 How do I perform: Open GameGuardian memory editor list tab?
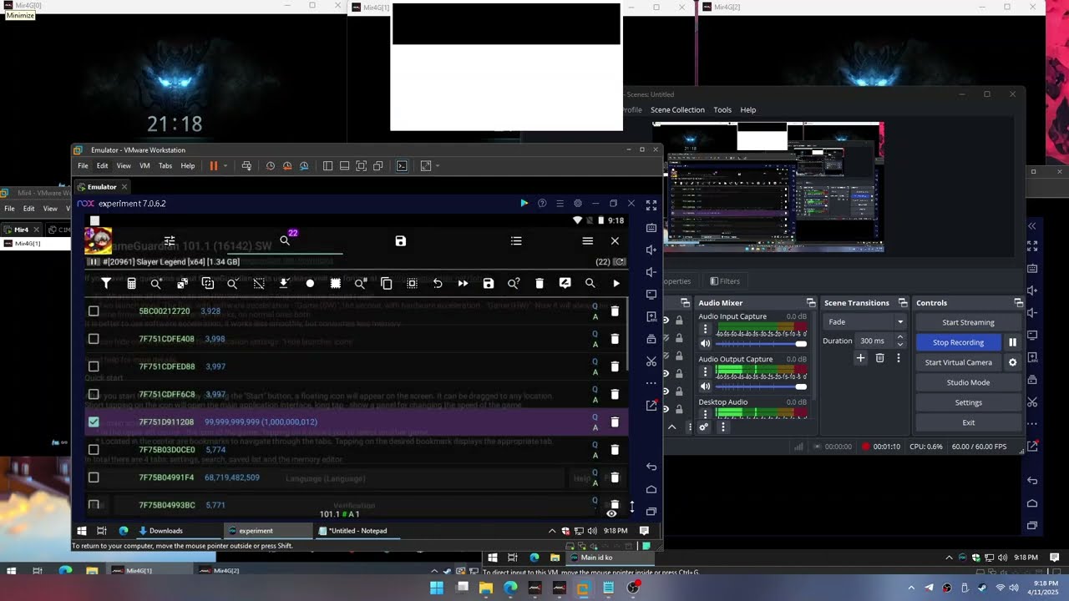(516, 240)
